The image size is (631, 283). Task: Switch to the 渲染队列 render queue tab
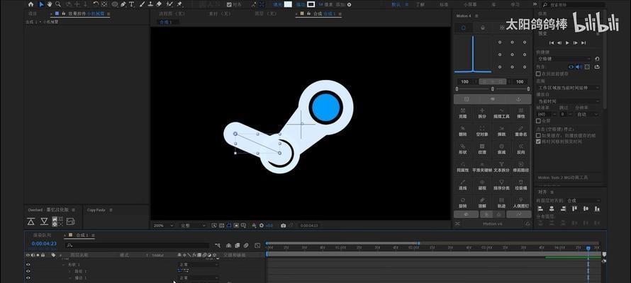[x=42, y=235]
